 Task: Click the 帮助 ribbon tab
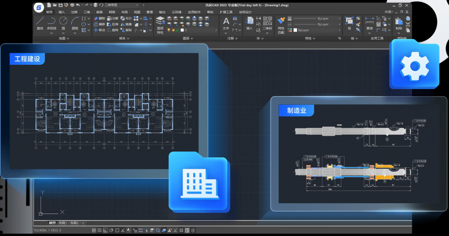[x=210, y=12]
